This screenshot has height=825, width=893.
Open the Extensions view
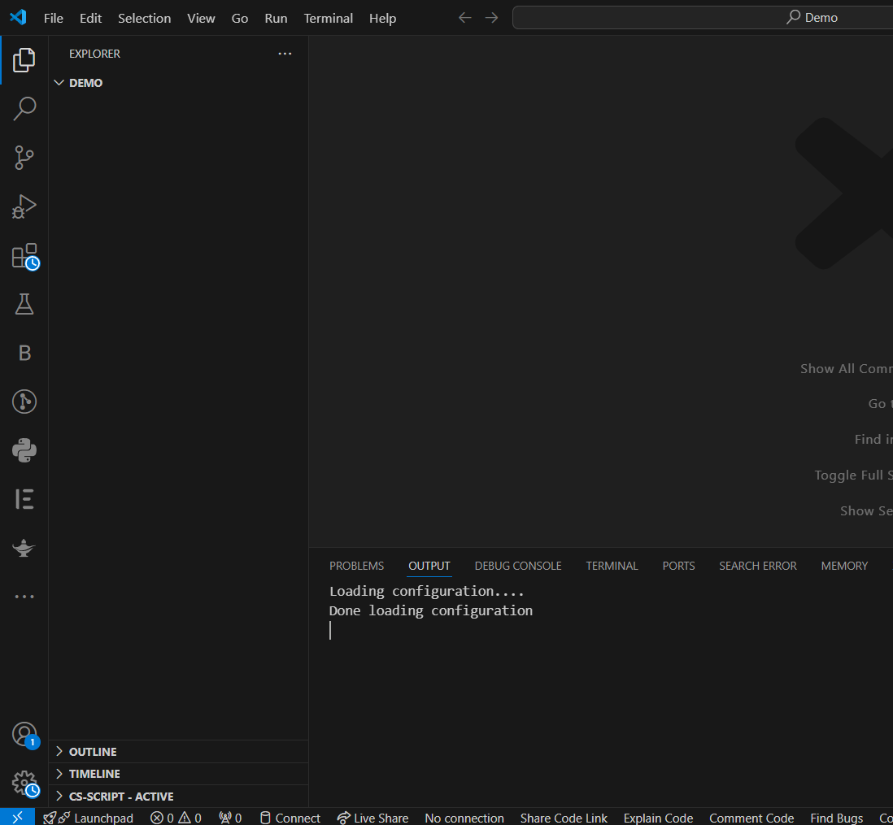[x=24, y=256]
